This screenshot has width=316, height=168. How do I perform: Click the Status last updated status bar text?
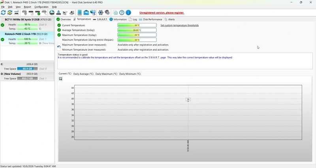pyautogui.click(x=28, y=166)
